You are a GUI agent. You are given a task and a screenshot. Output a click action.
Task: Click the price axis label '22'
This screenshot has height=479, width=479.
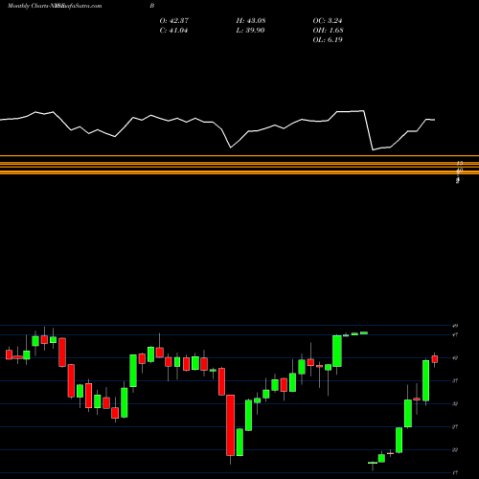pos(455,449)
